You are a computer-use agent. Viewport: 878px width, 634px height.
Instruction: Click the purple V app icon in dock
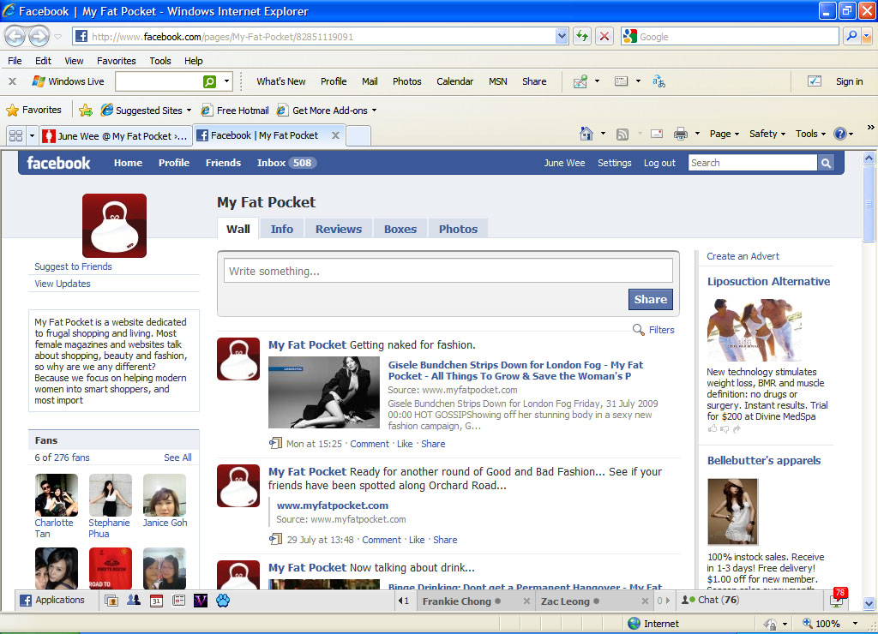tap(201, 601)
